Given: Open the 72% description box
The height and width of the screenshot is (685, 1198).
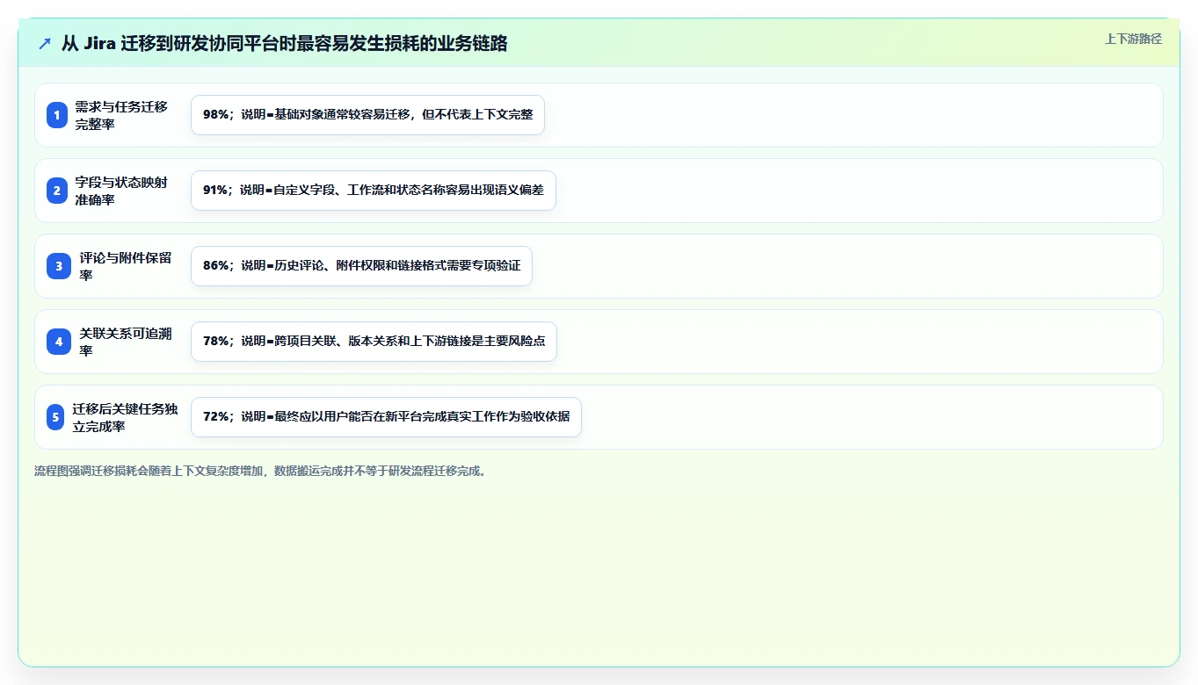Looking at the screenshot, I should 386,417.
